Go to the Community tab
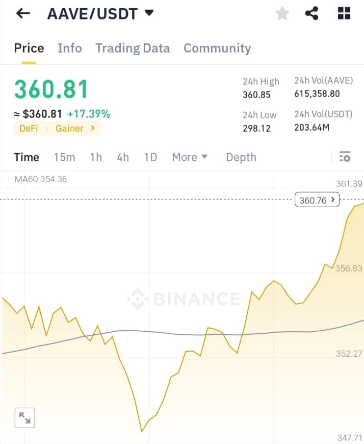Viewport: 364px width, 444px height. [x=217, y=48]
